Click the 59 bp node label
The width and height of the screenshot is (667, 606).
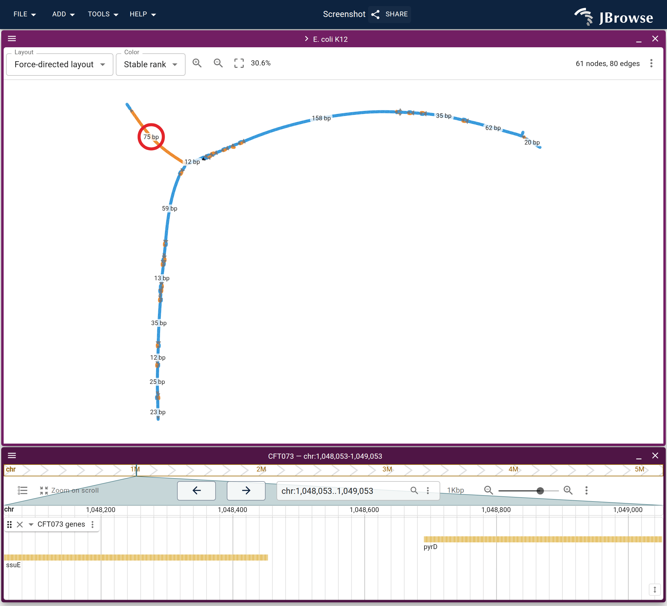click(169, 208)
